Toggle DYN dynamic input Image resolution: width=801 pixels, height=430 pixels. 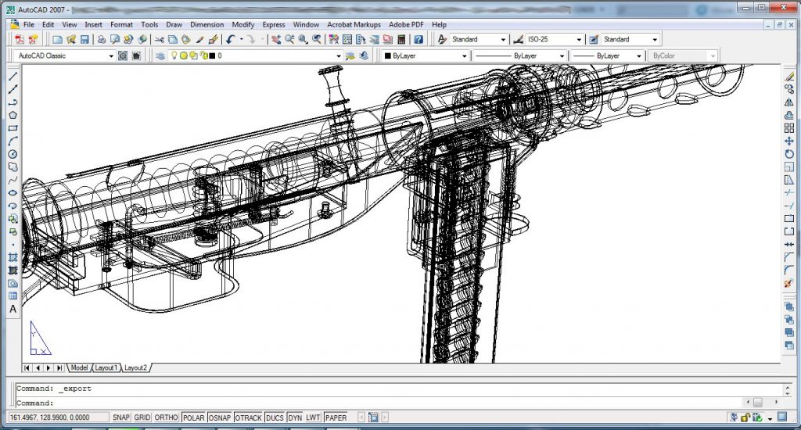pyautogui.click(x=295, y=417)
